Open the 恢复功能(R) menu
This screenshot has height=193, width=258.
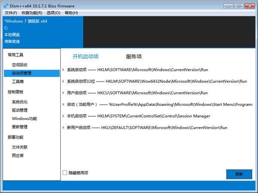coord(31,13)
